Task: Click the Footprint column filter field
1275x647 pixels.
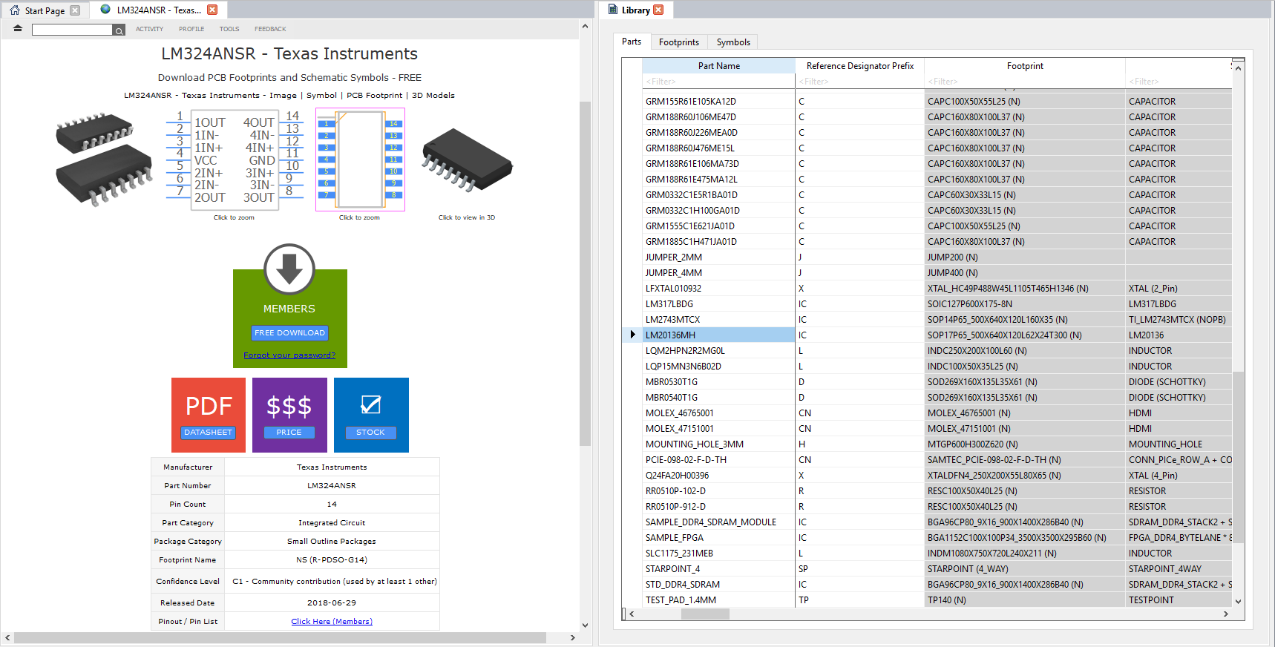Action: 1025,82
